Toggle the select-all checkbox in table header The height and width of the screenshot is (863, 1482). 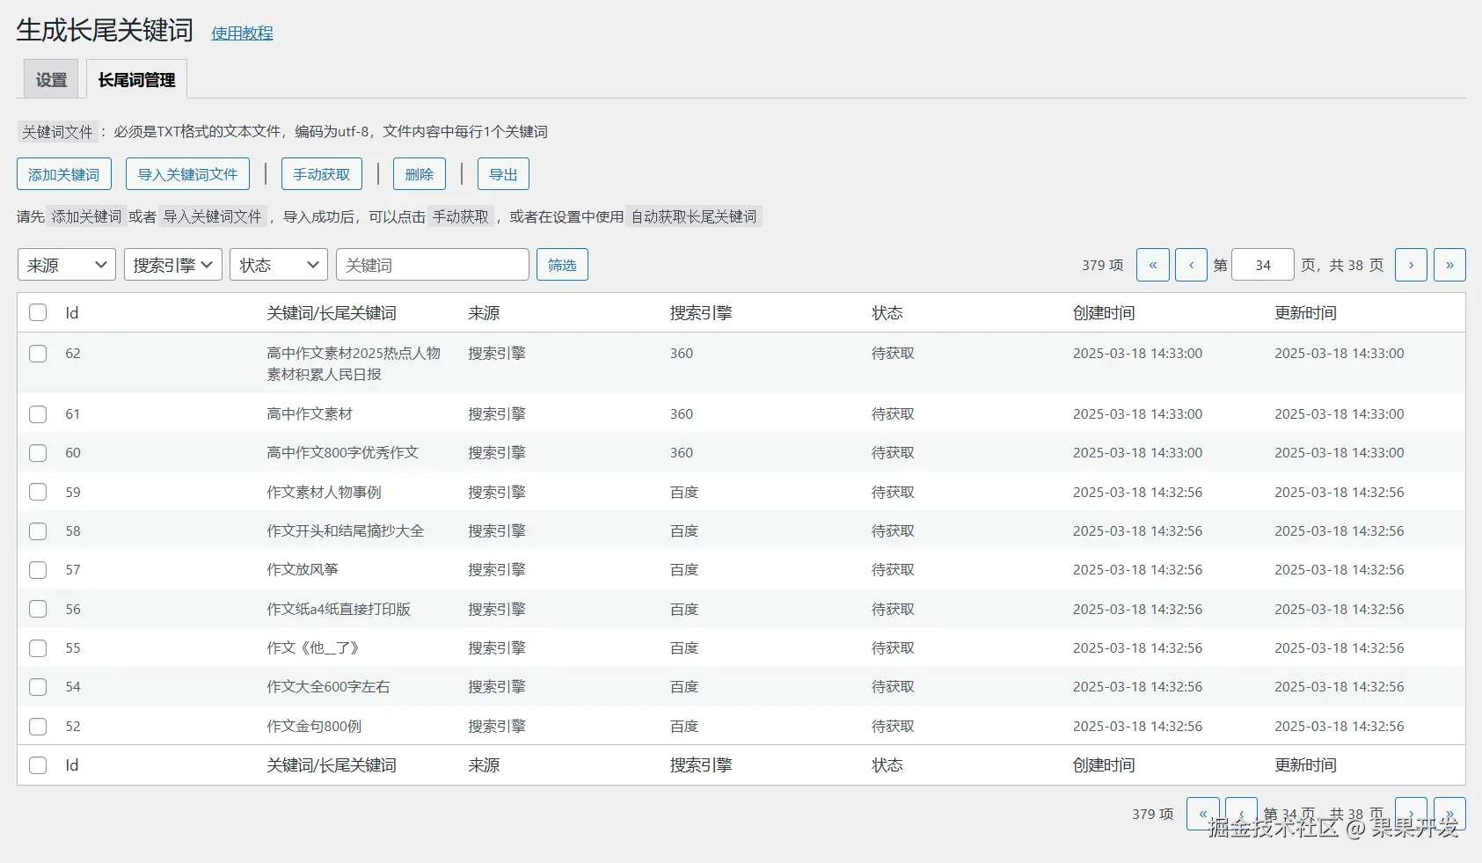38,312
